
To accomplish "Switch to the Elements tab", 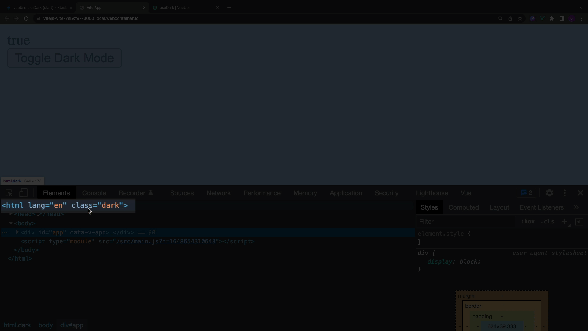I will point(56,193).
